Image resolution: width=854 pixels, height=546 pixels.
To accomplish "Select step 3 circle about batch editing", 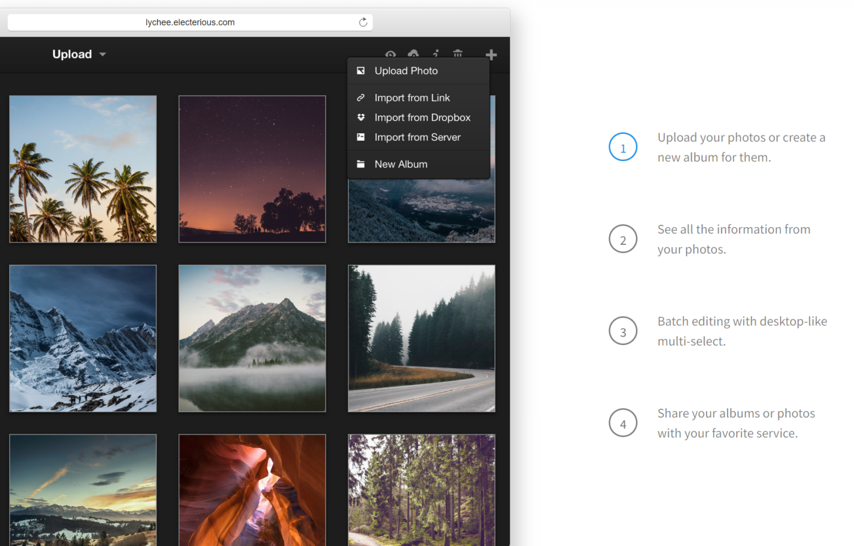I will tap(623, 331).
